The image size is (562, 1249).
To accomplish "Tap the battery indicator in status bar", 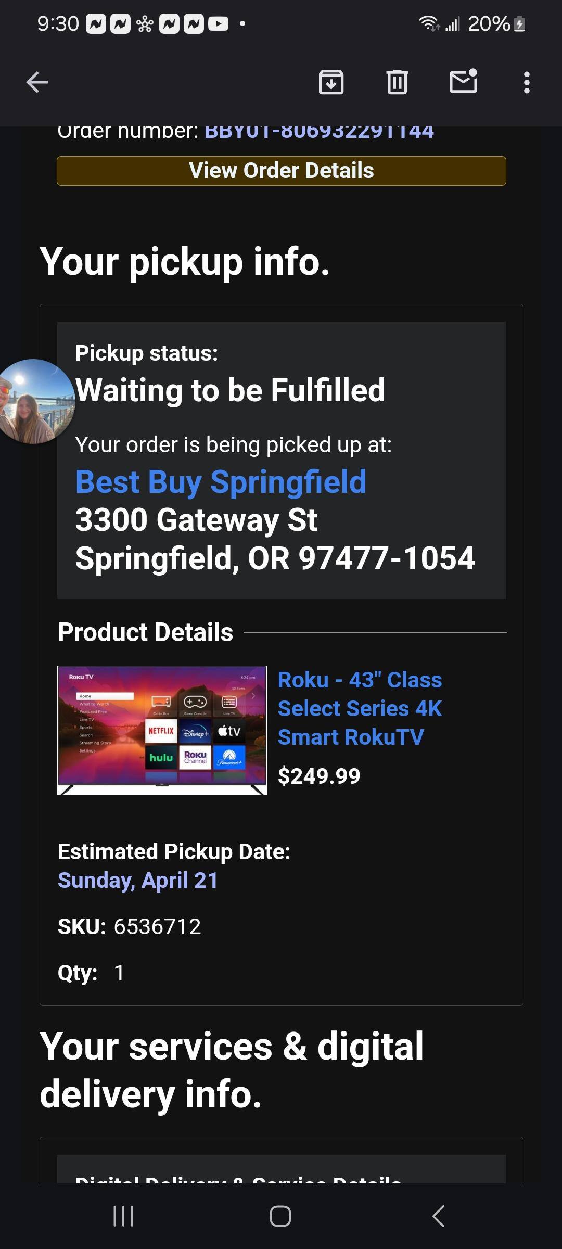I will point(519,24).
